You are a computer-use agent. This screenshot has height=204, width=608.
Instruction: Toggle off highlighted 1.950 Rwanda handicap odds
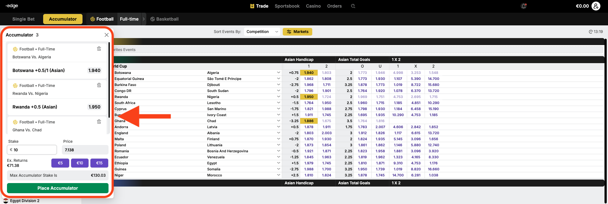tap(308, 97)
